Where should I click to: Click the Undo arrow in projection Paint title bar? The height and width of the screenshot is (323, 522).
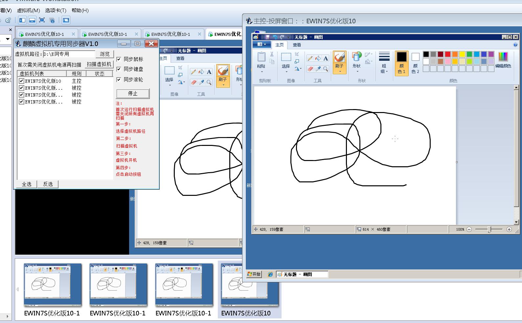click(275, 37)
